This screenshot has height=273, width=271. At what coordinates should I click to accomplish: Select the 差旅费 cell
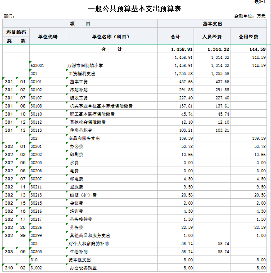tap(112, 187)
